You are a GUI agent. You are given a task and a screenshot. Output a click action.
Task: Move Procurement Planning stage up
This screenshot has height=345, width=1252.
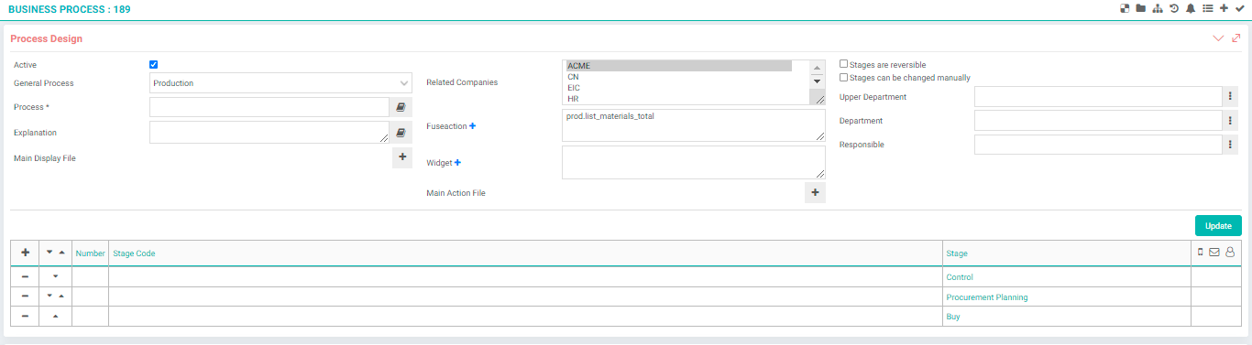pyautogui.click(x=60, y=296)
